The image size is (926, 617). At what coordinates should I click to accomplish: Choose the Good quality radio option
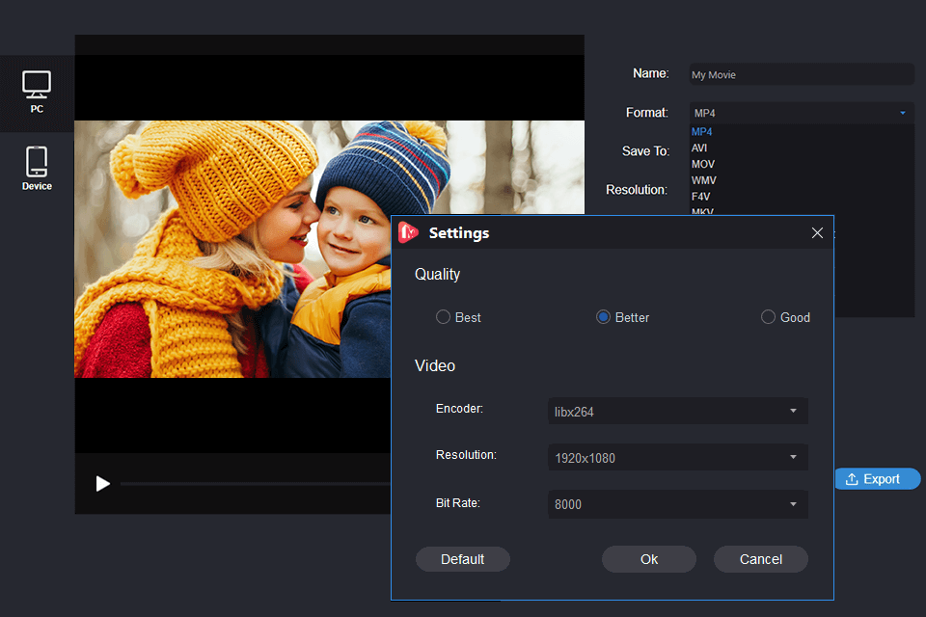tap(768, 317)
